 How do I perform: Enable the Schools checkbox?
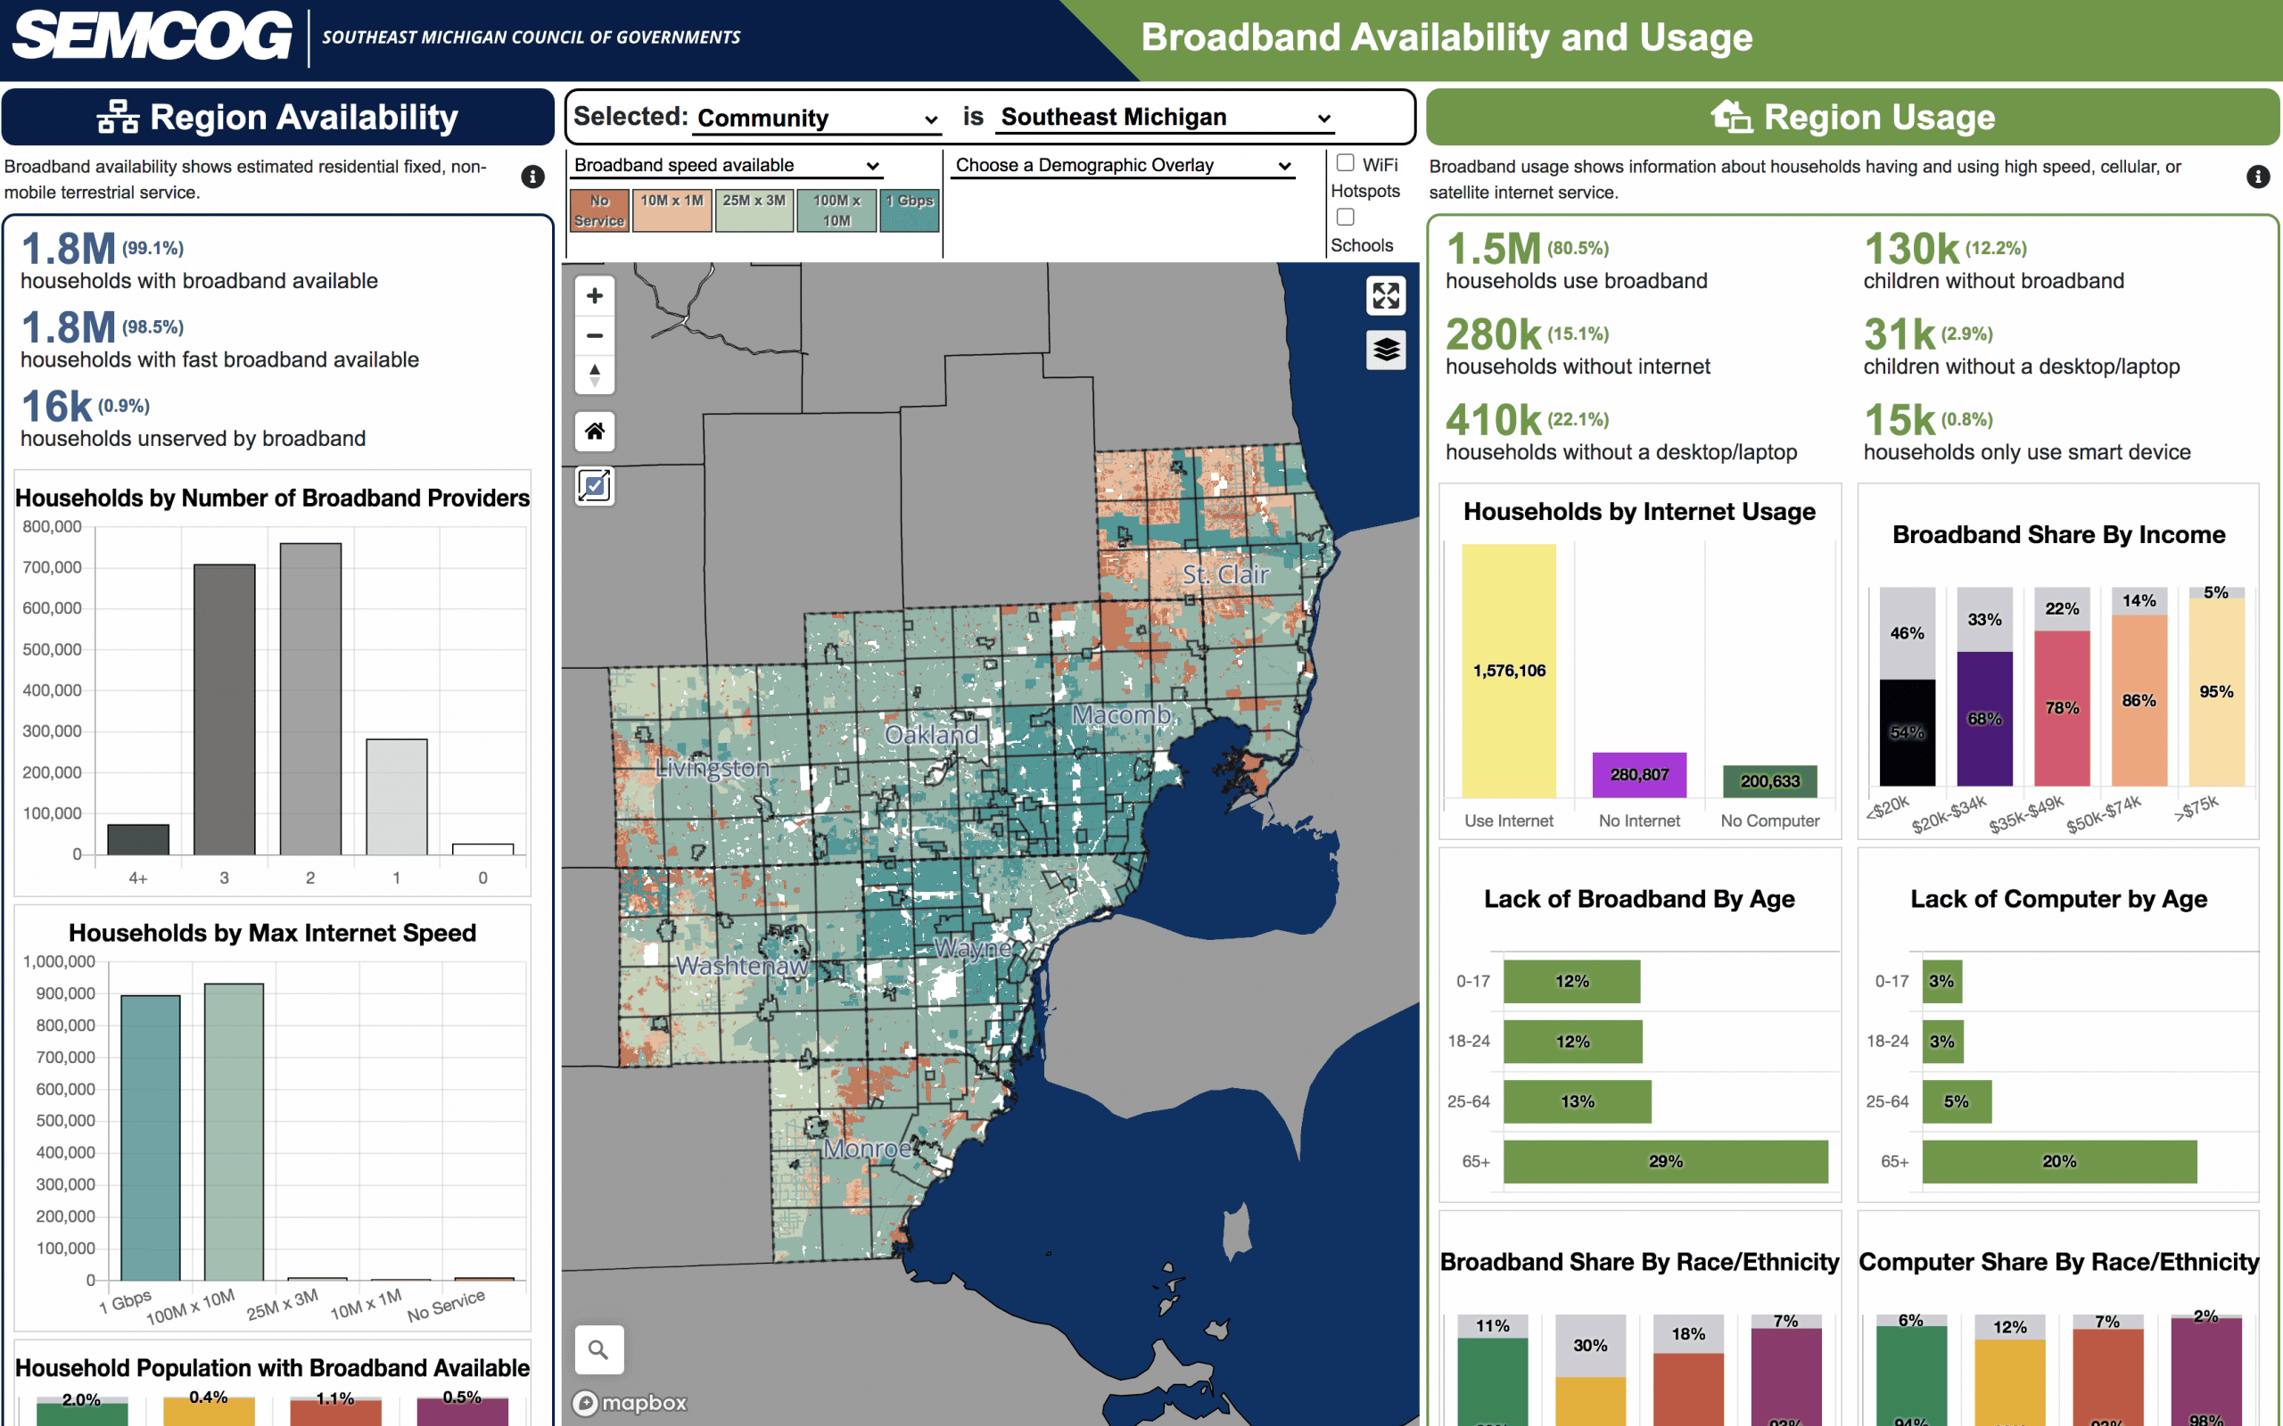tap(1346, 217)
